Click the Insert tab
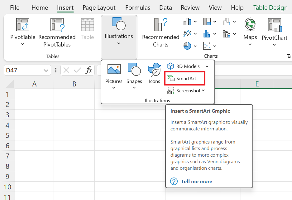This screenshot has height=200, width=292. pyautogui.click(x=65, y=7)
